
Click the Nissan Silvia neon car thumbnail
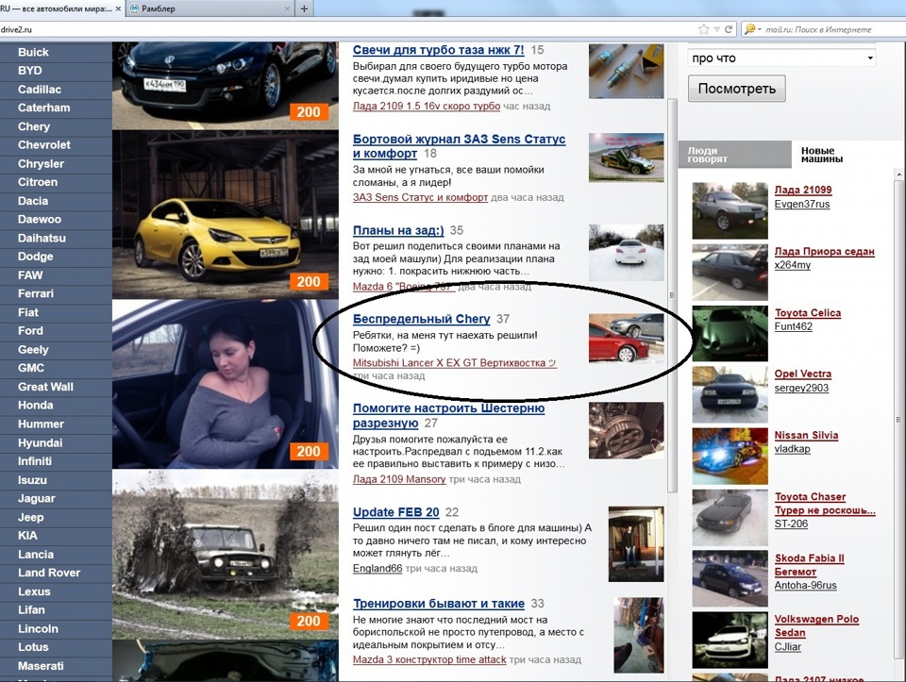(730, 457)
